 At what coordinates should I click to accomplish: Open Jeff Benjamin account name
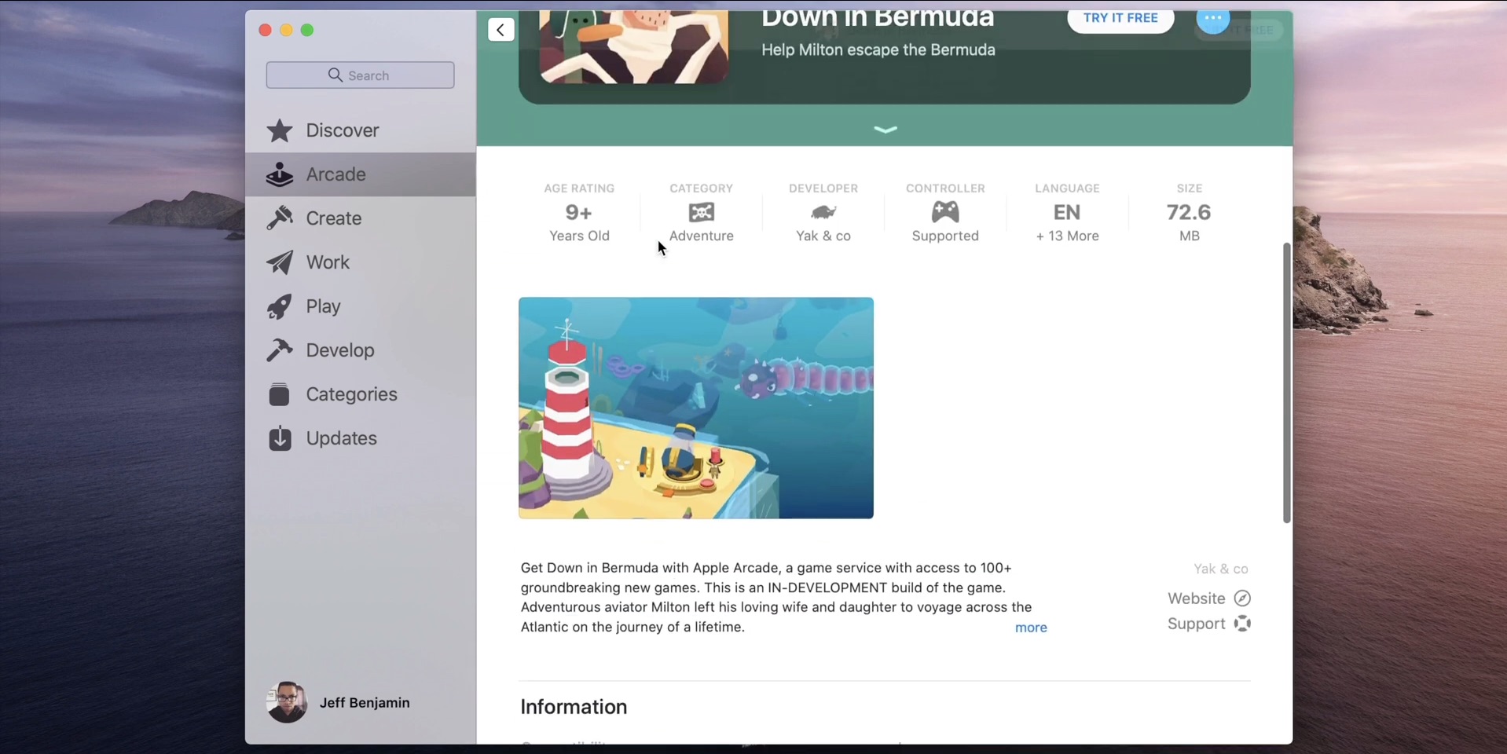point(365,703)
